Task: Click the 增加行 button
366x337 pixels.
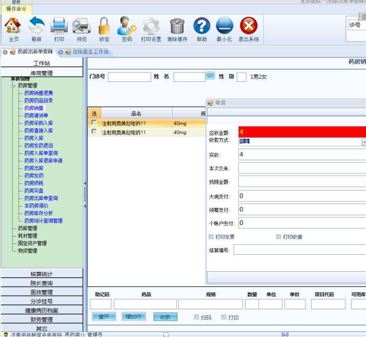Action: (134, 317)
